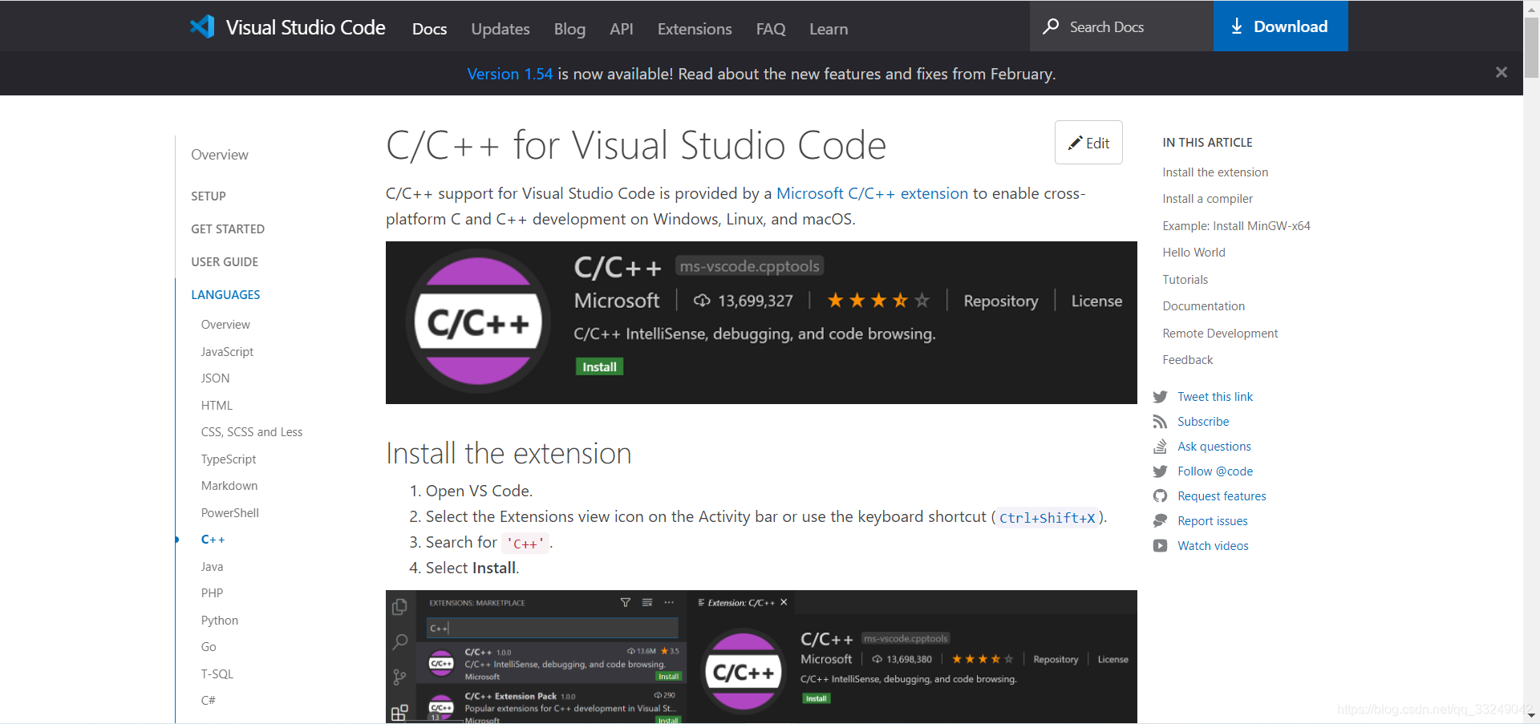The width and height of the screenshot is (1540, 724).
Task: Click the Extensions icon in the screenshot activity bar
Action: tap(399, 712)
